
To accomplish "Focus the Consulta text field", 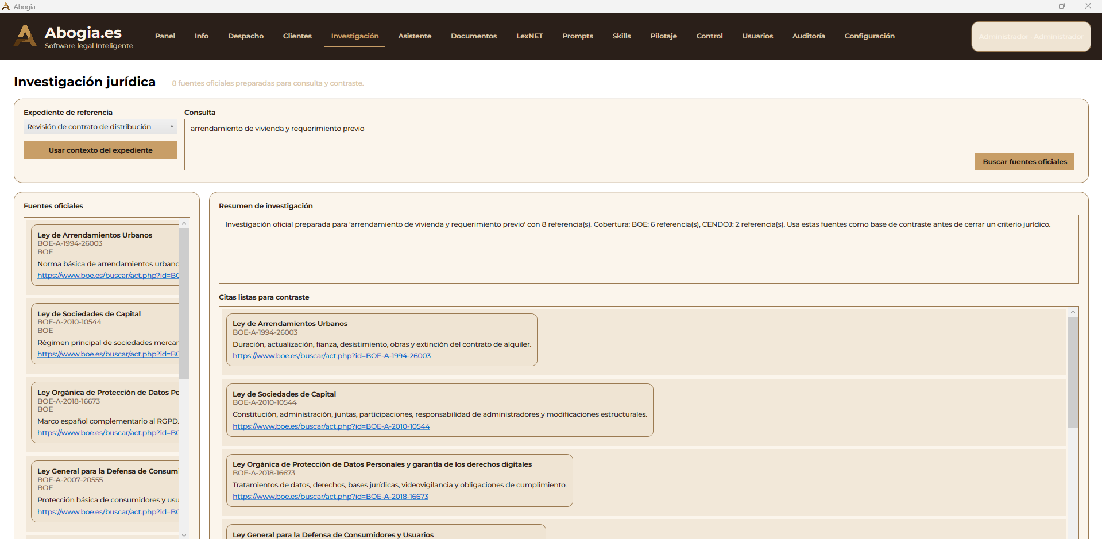I will pyautogui.click(x=575, y=145).
